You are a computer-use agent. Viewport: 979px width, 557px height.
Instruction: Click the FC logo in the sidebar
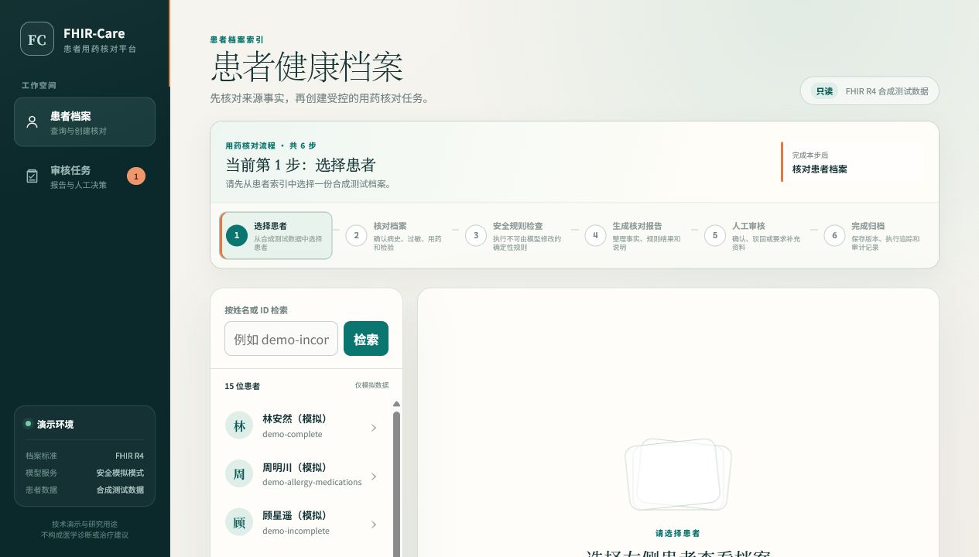pos(37,39)
